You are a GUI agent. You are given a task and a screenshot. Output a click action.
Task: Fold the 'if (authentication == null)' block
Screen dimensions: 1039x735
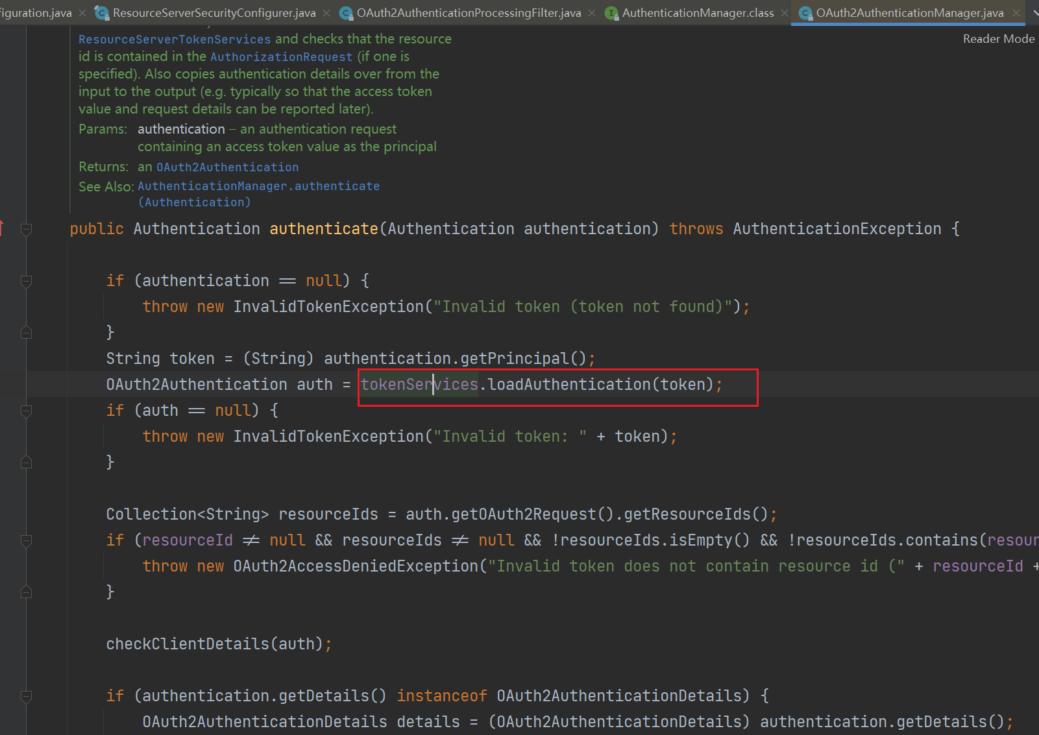[x=27, y=281]
